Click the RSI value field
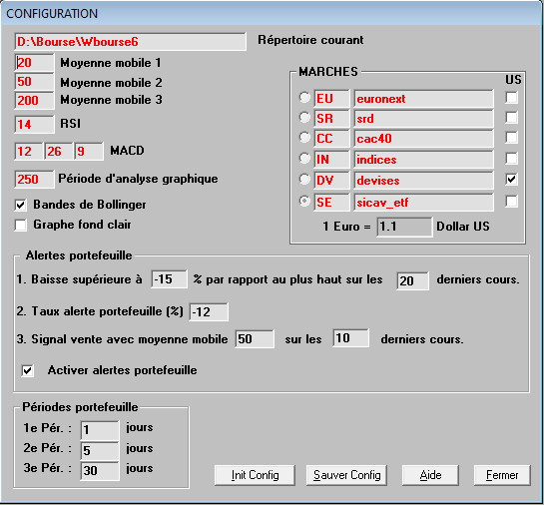Image resolution: width=544 pixels, height=505 pixels. (34, 124)
